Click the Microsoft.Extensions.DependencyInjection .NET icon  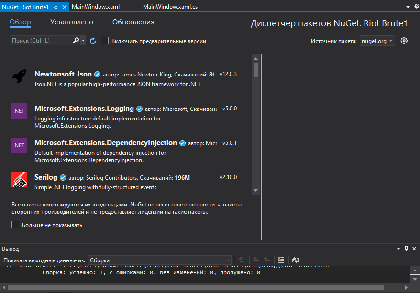tap(19, 145)
